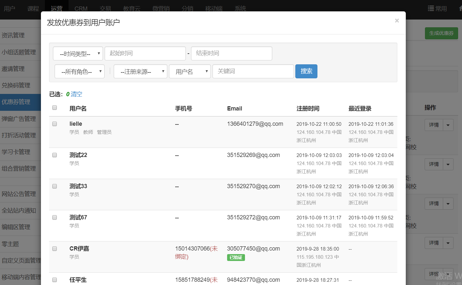
Task: Click the 搜索 search button
Action: (x=306, y=71)
